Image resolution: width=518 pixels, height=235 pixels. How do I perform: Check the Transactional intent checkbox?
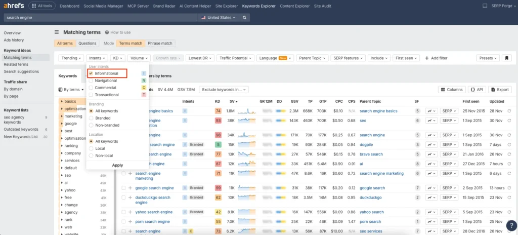91,95
